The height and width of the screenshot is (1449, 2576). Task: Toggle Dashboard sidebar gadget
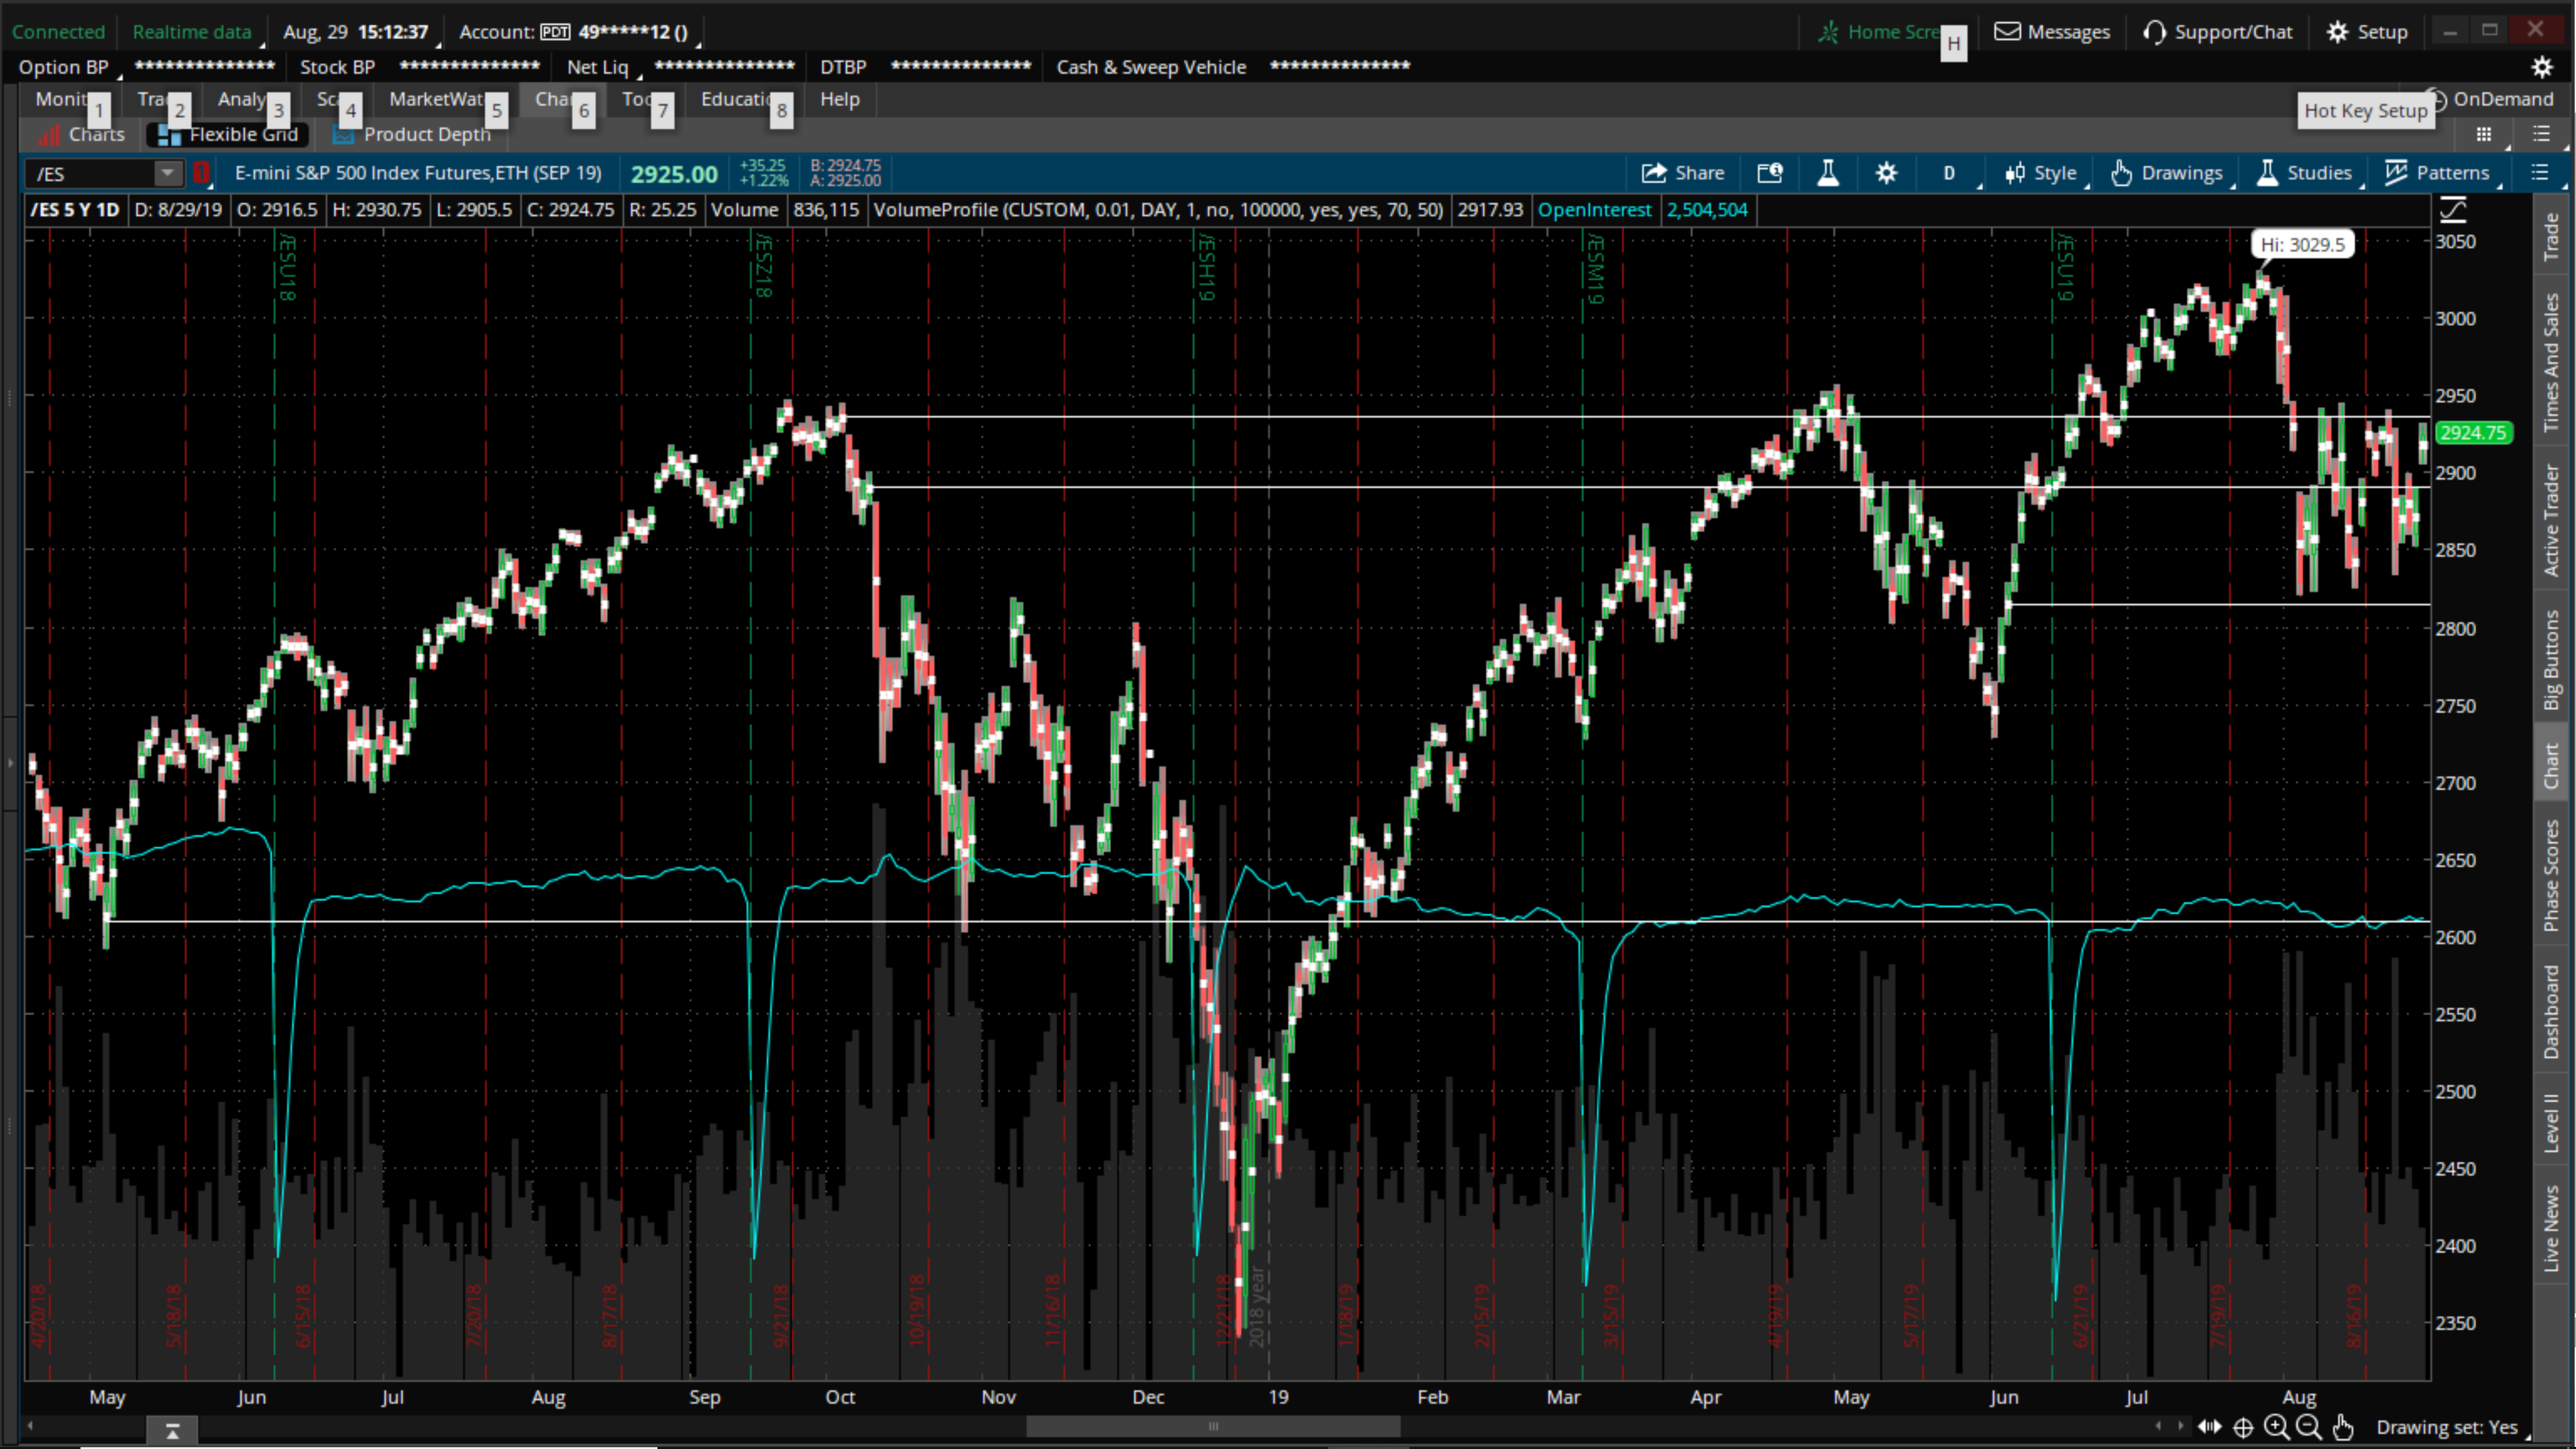coord(2552,1011)
